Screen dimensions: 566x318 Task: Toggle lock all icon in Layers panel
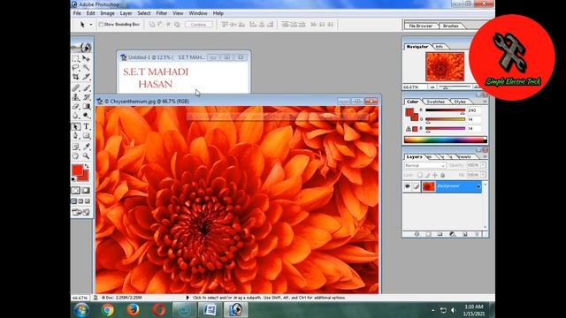[443, 175]
